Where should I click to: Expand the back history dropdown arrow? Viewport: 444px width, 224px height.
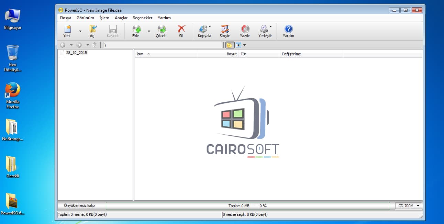pyautogui.click(x=71, y=45)
